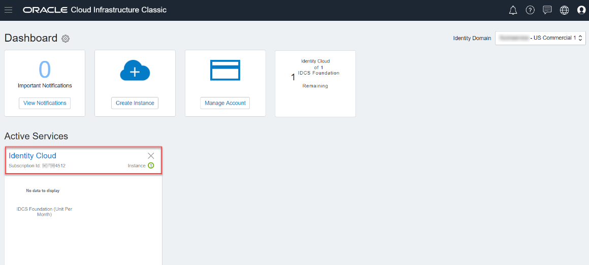The width and height of the screenshot is (589, 265).
Task: Open the notifications bell icon
Action: pos(513,10)
